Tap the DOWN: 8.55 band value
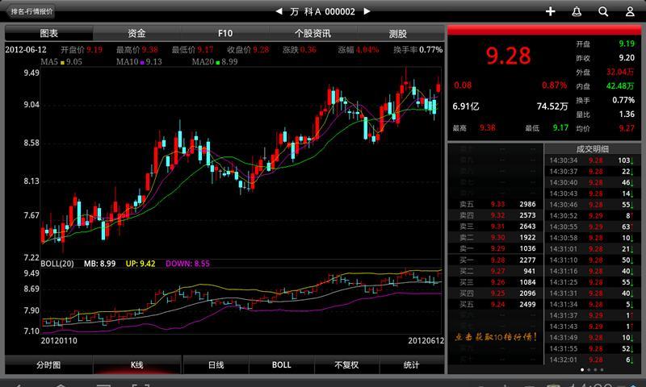 (187, 264)
